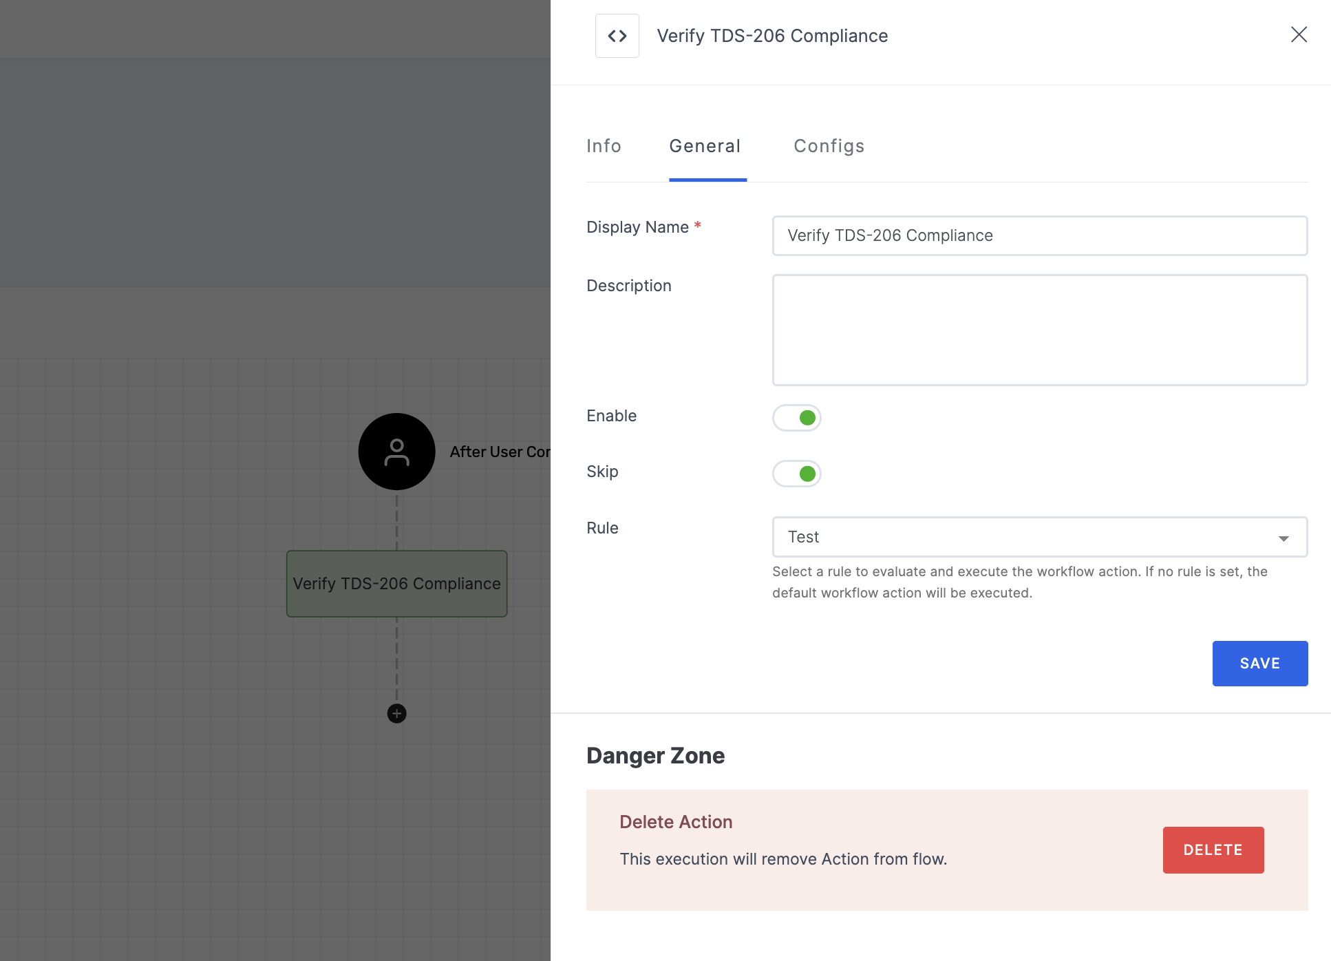Delete the action from flow

(x=1213, y=849)
